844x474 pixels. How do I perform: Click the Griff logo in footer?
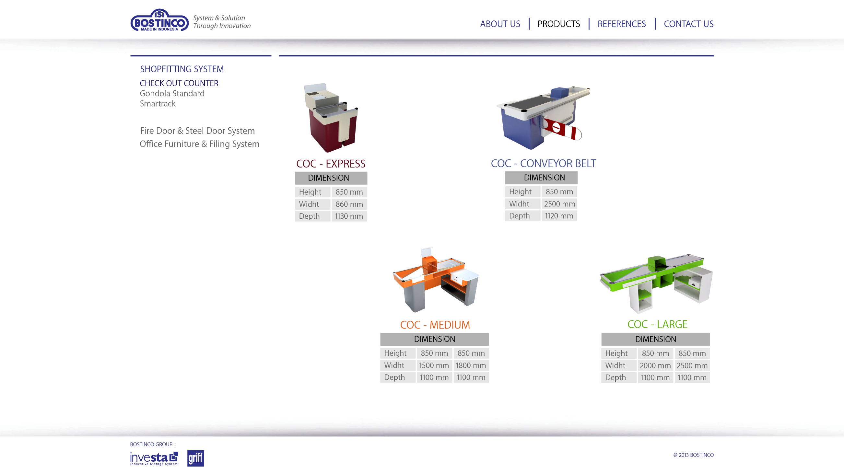(x=195, y=458)
